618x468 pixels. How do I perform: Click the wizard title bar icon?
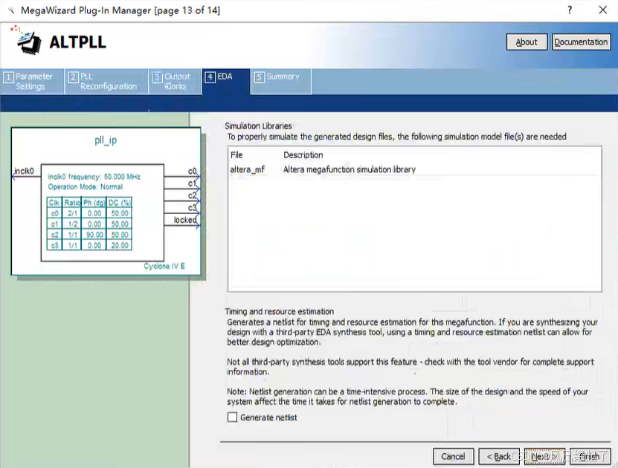click(x=10, y=10)
